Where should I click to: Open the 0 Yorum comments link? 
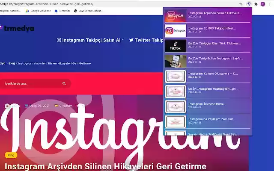[x=64, y=106]
